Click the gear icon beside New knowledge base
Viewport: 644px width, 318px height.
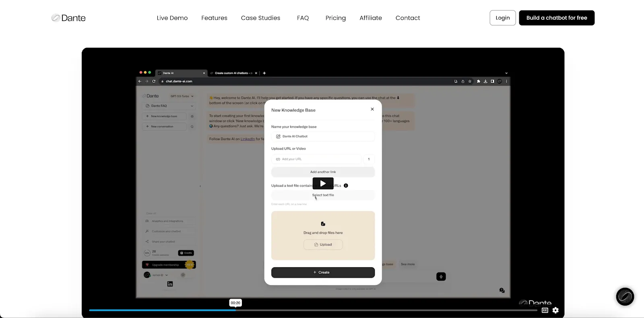coord(192,116)
